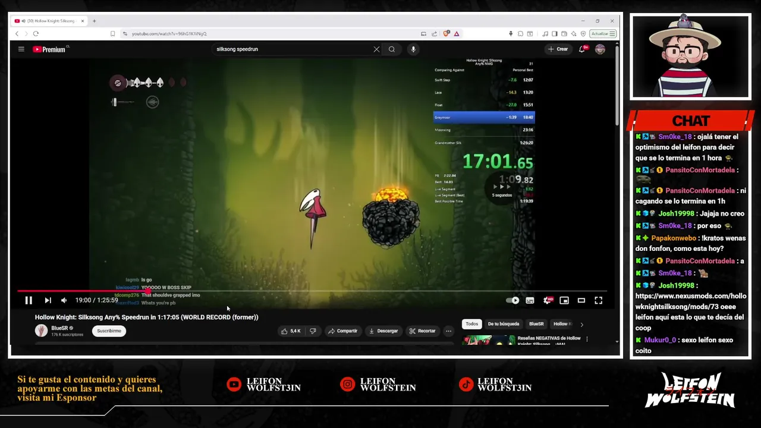Click the 'silksong speedrun' search field
Screen dimensions: 761x428
(291, 49)
